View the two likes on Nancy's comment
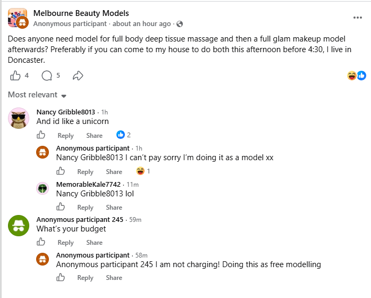Image resolution: width=371 pixels, height=298 pixels. (x=123, y=135)
